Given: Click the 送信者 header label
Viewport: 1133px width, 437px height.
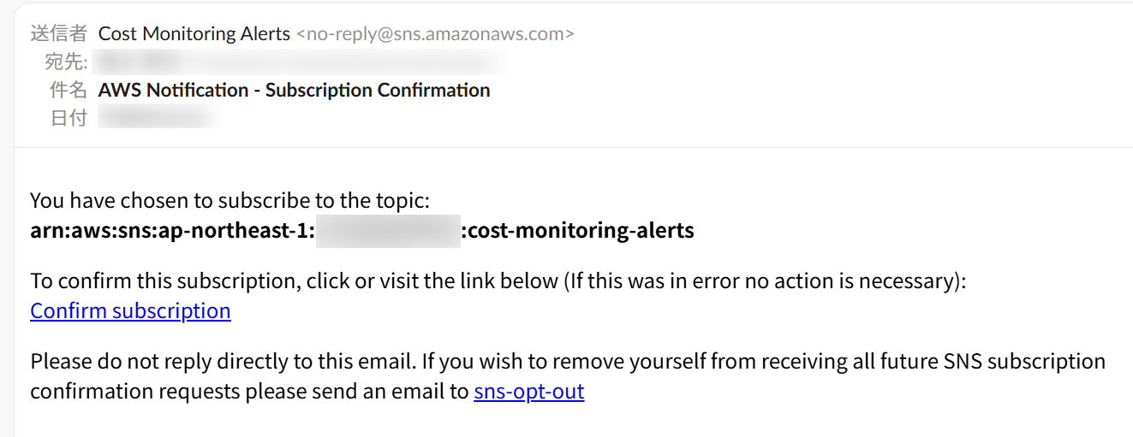Looking at the screenshot, I should click(x=59, y=34).
